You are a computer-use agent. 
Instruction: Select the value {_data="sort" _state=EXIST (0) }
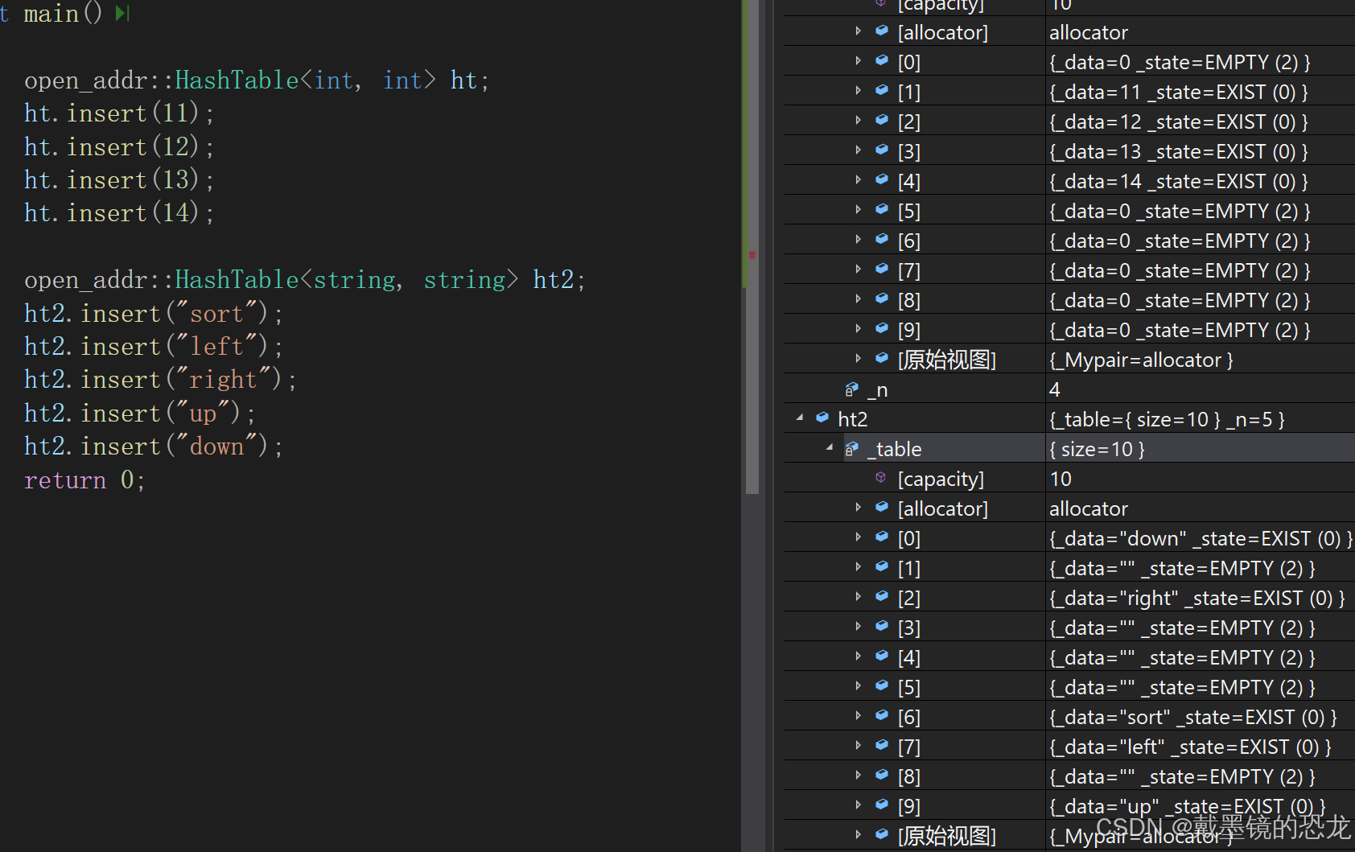pos(1193,717)
